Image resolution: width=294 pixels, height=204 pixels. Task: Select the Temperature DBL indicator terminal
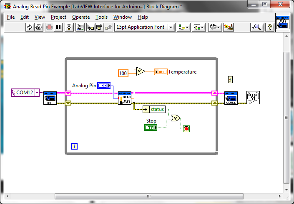[161, 72]
